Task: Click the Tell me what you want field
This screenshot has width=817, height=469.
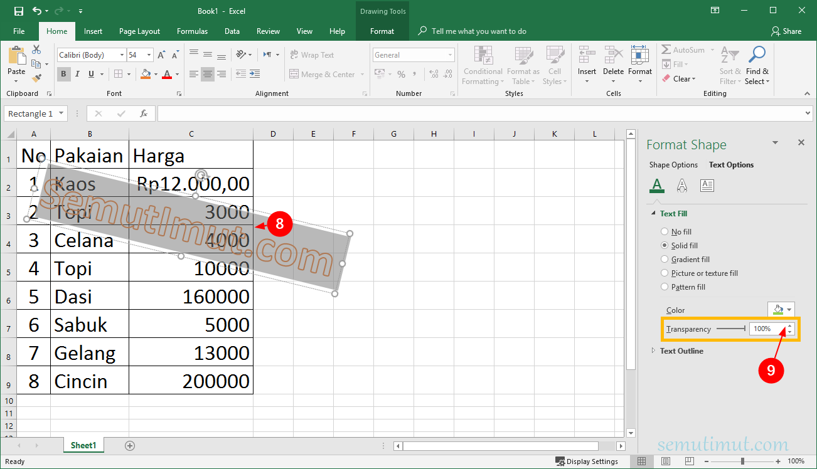Action: [x=479, y=31]
